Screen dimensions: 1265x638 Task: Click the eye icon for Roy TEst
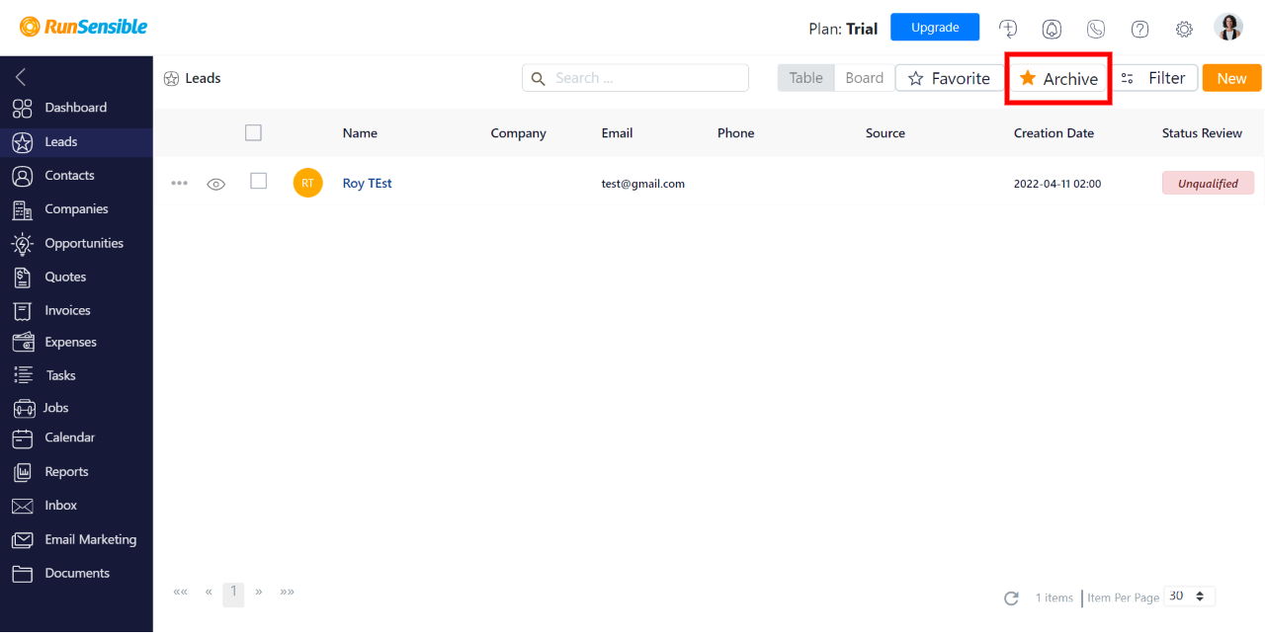point(216,184)
